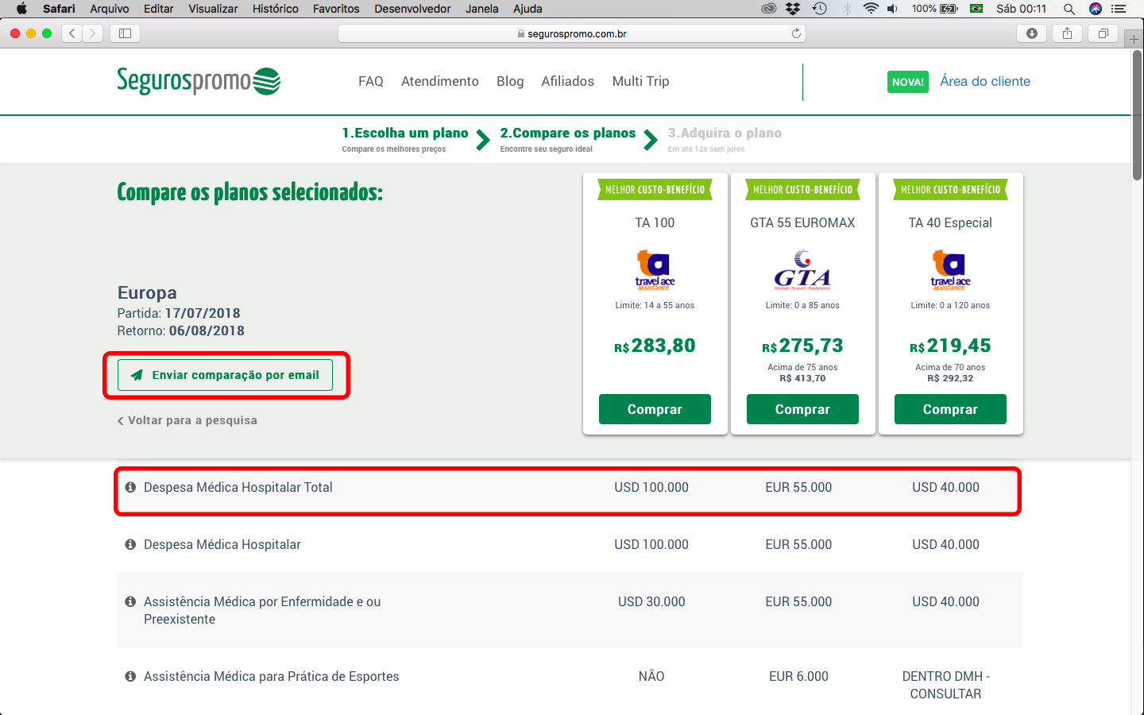The height and width of the screenshot is (715, 1144).
Task: Info icon for Prática de Esportes
Action: click(x=130, y=676)
